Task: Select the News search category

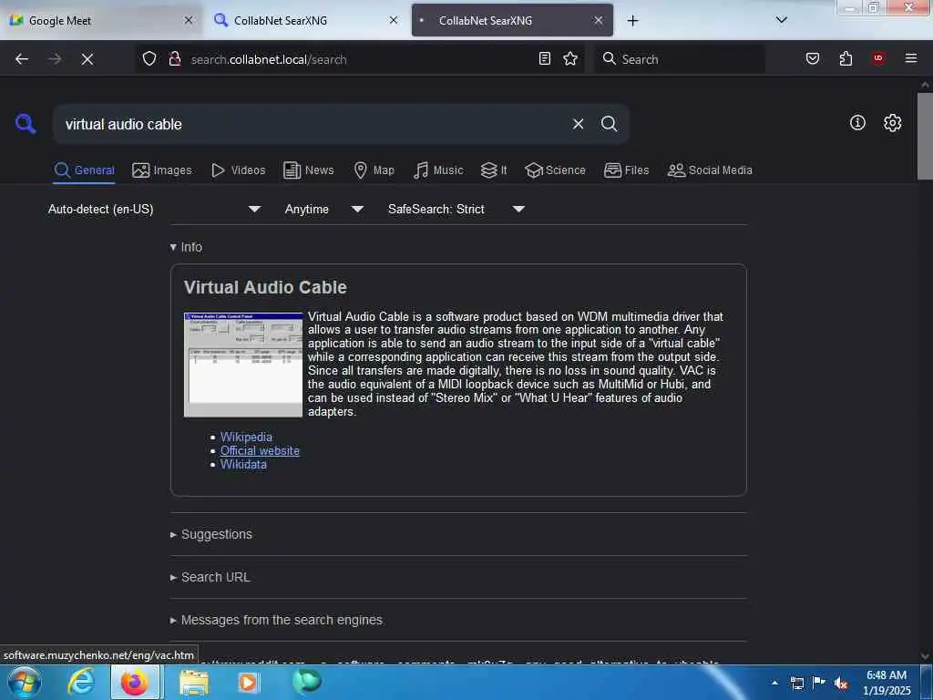Action: click(x=309, y=170)
